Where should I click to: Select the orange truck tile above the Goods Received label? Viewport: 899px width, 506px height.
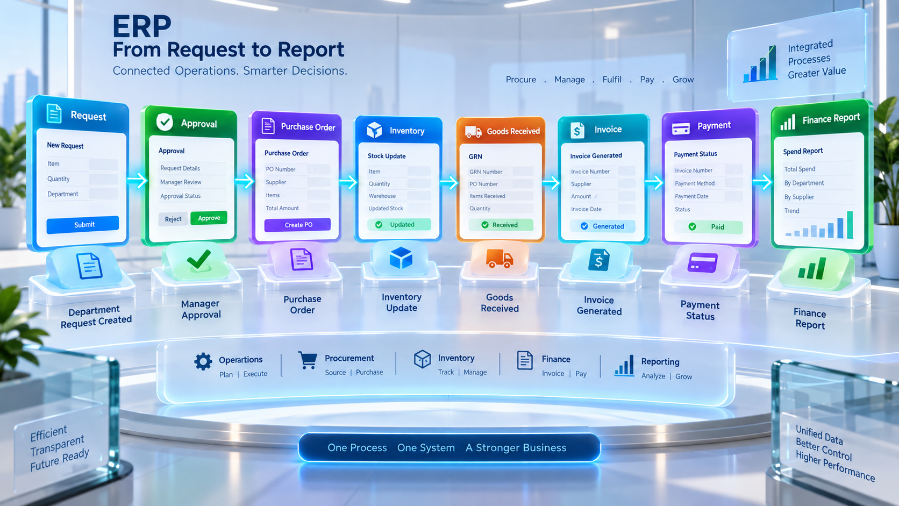[500, 259]
